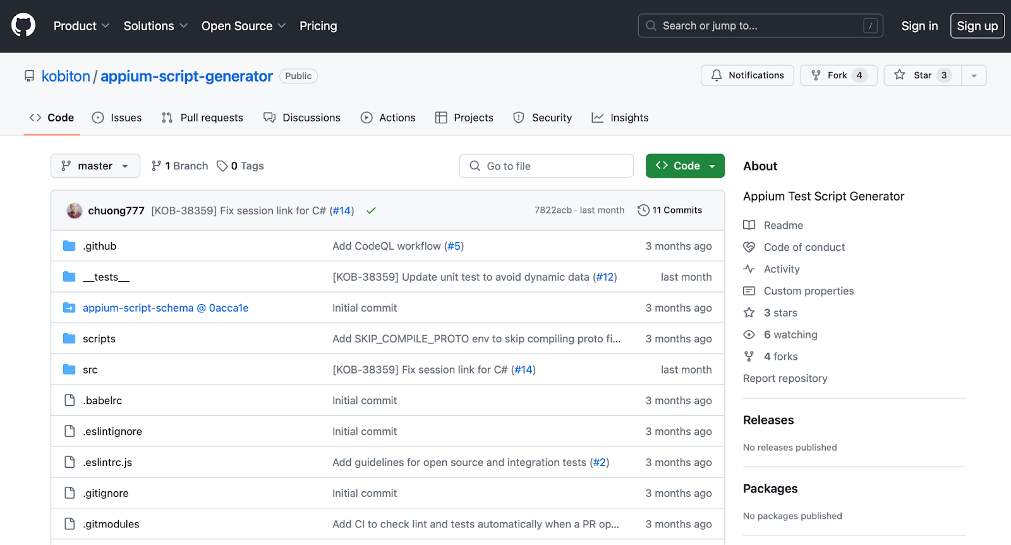Click the scripts folder icon

pyautogui.click(x=70, y=339)
